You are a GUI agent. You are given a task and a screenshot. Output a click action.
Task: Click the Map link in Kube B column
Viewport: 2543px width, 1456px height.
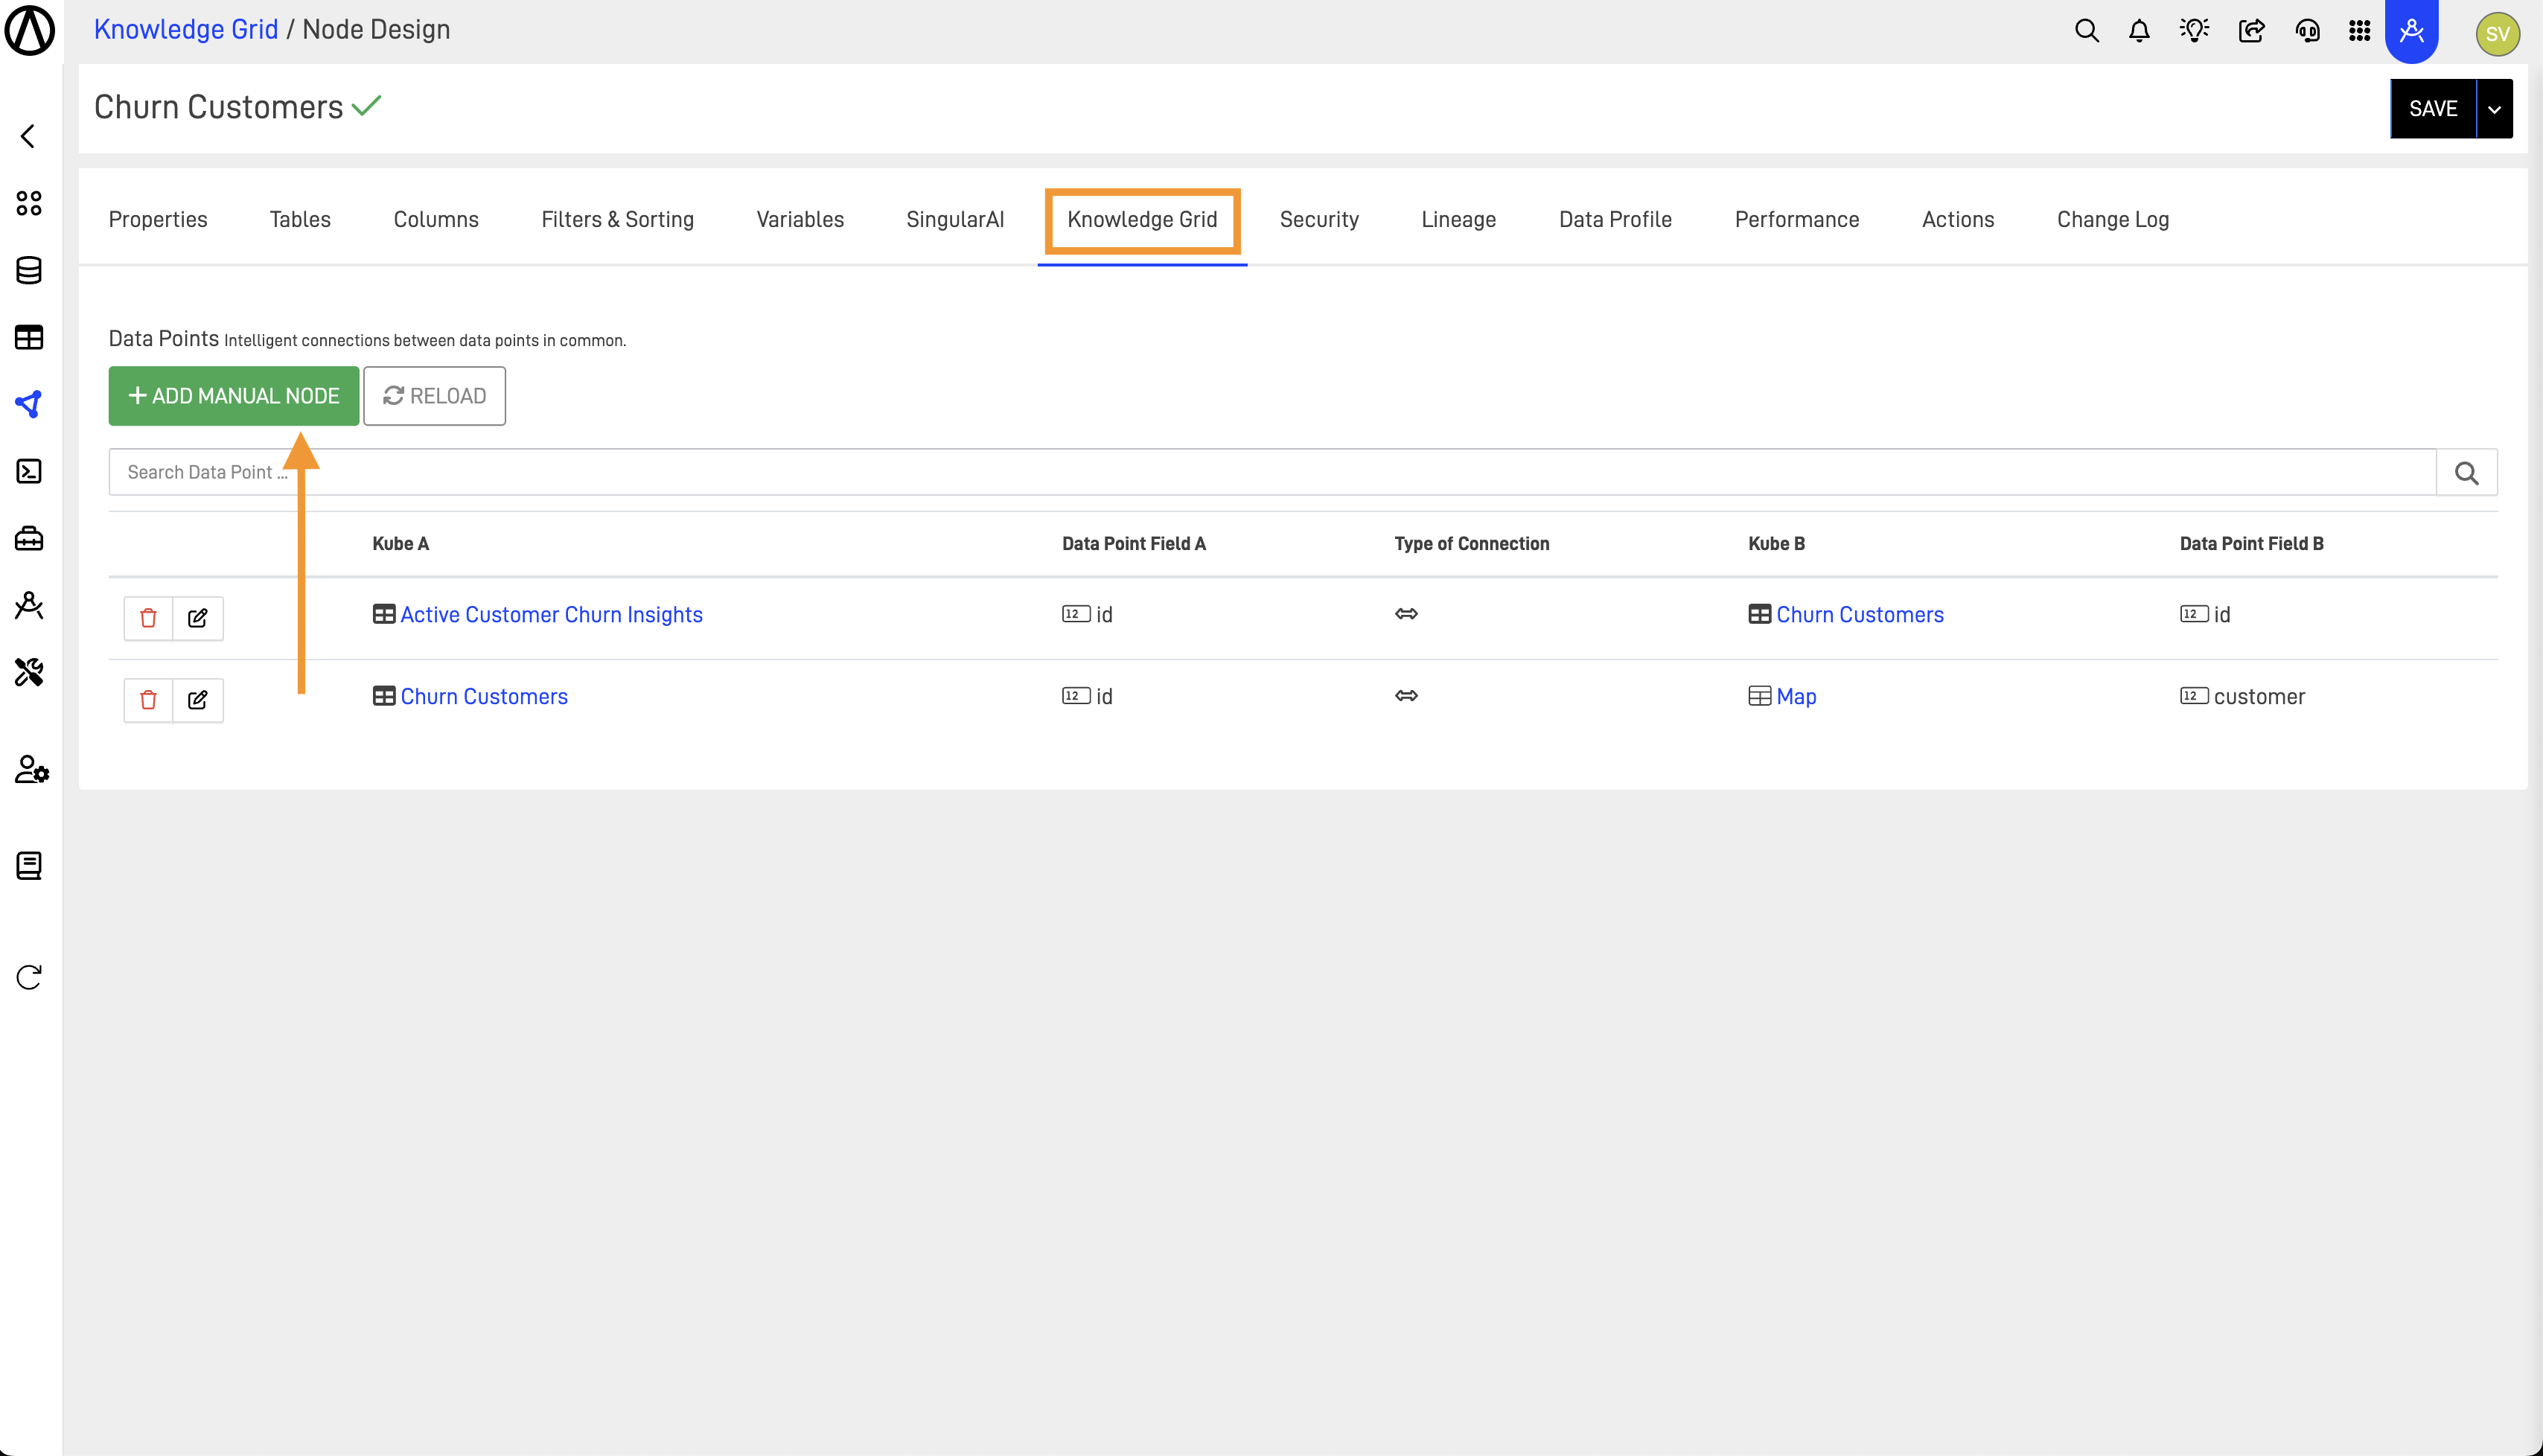(x=1796, y=695)
